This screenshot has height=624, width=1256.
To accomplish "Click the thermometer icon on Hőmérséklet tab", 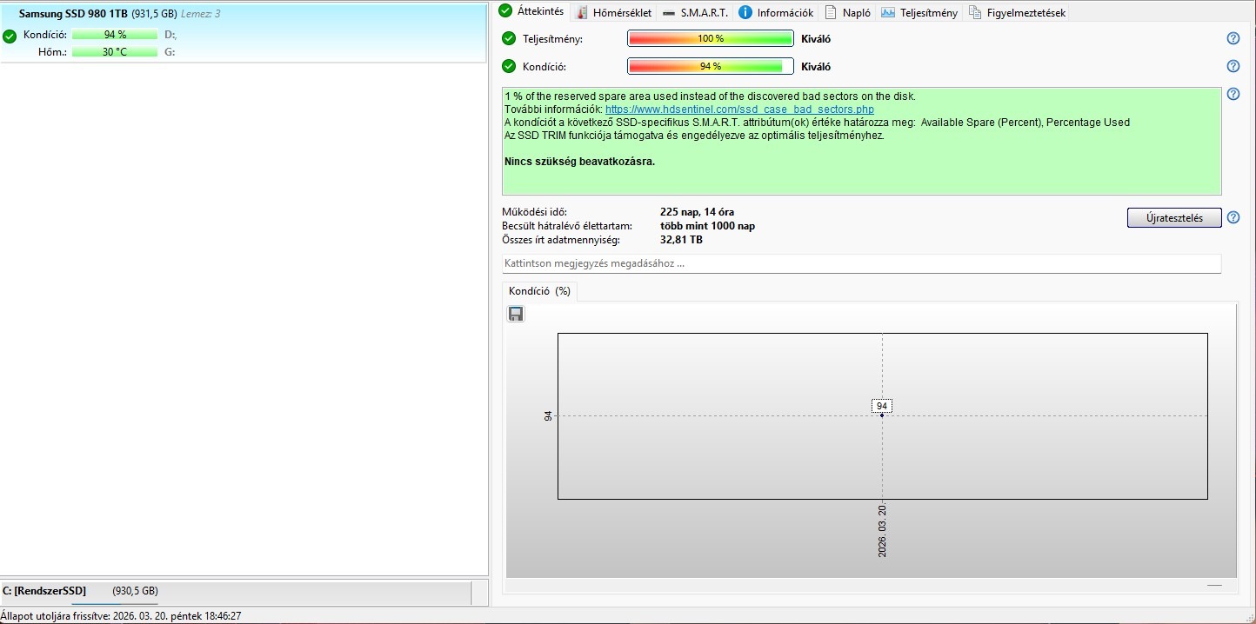I will (x=584, y=12).
